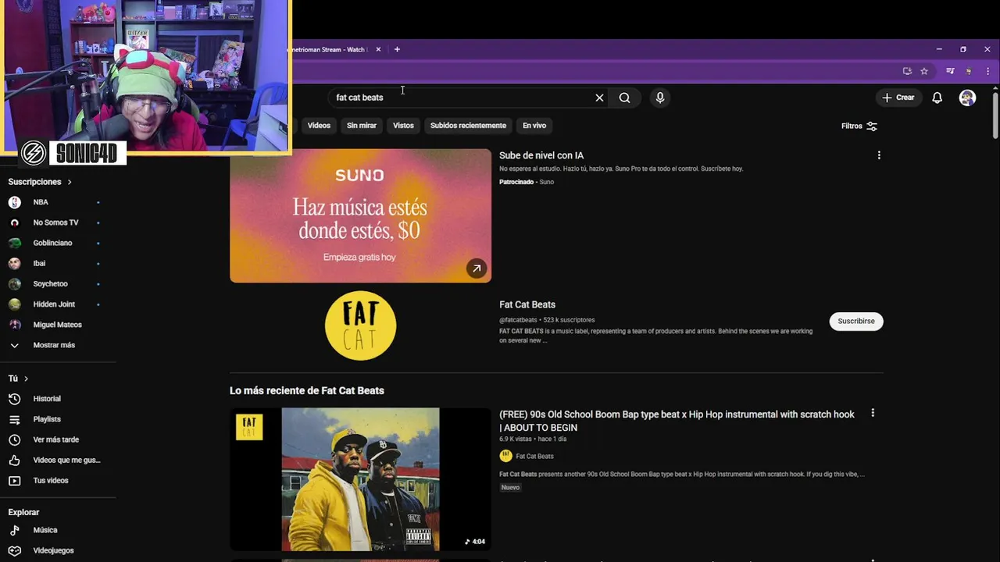Filter results by Videos chip
This screenshot has width=1000, height=562.
[319, 126]
